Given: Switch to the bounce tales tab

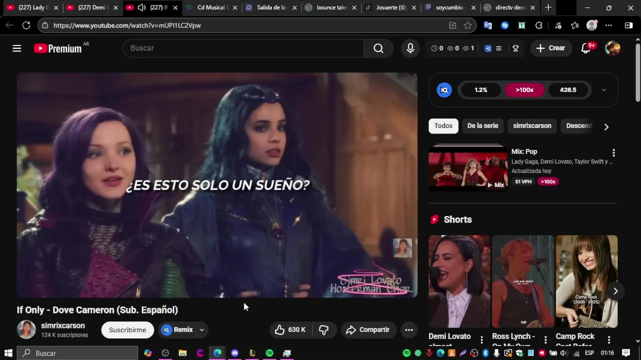Looking at the screenshot, I should tap(331, 7).
